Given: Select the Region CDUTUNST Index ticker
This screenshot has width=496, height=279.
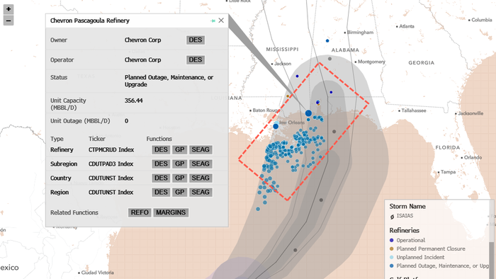Looking at the screenshot, I should [x=111, y=193].
